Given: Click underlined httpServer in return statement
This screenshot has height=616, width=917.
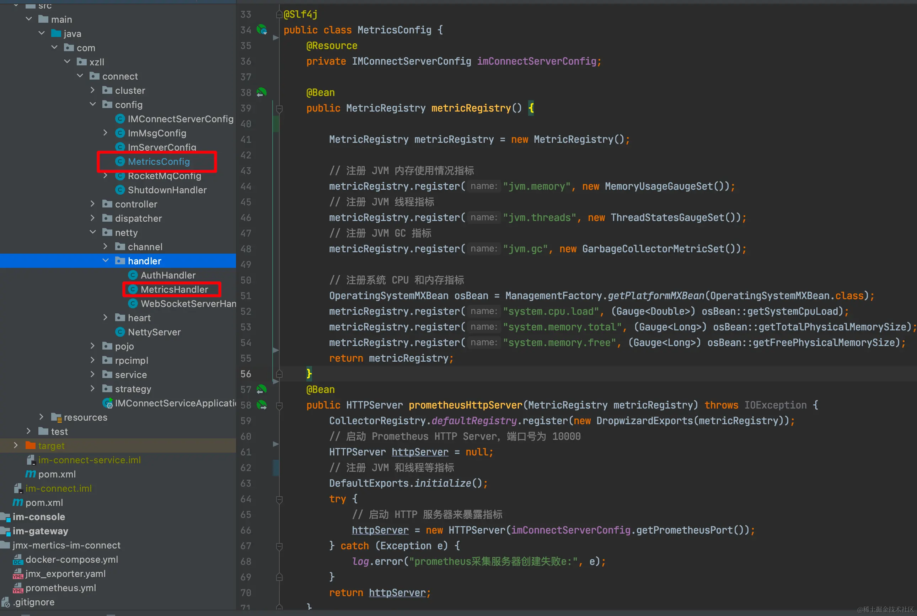Looking at the screenshot, I should [397, 593].
